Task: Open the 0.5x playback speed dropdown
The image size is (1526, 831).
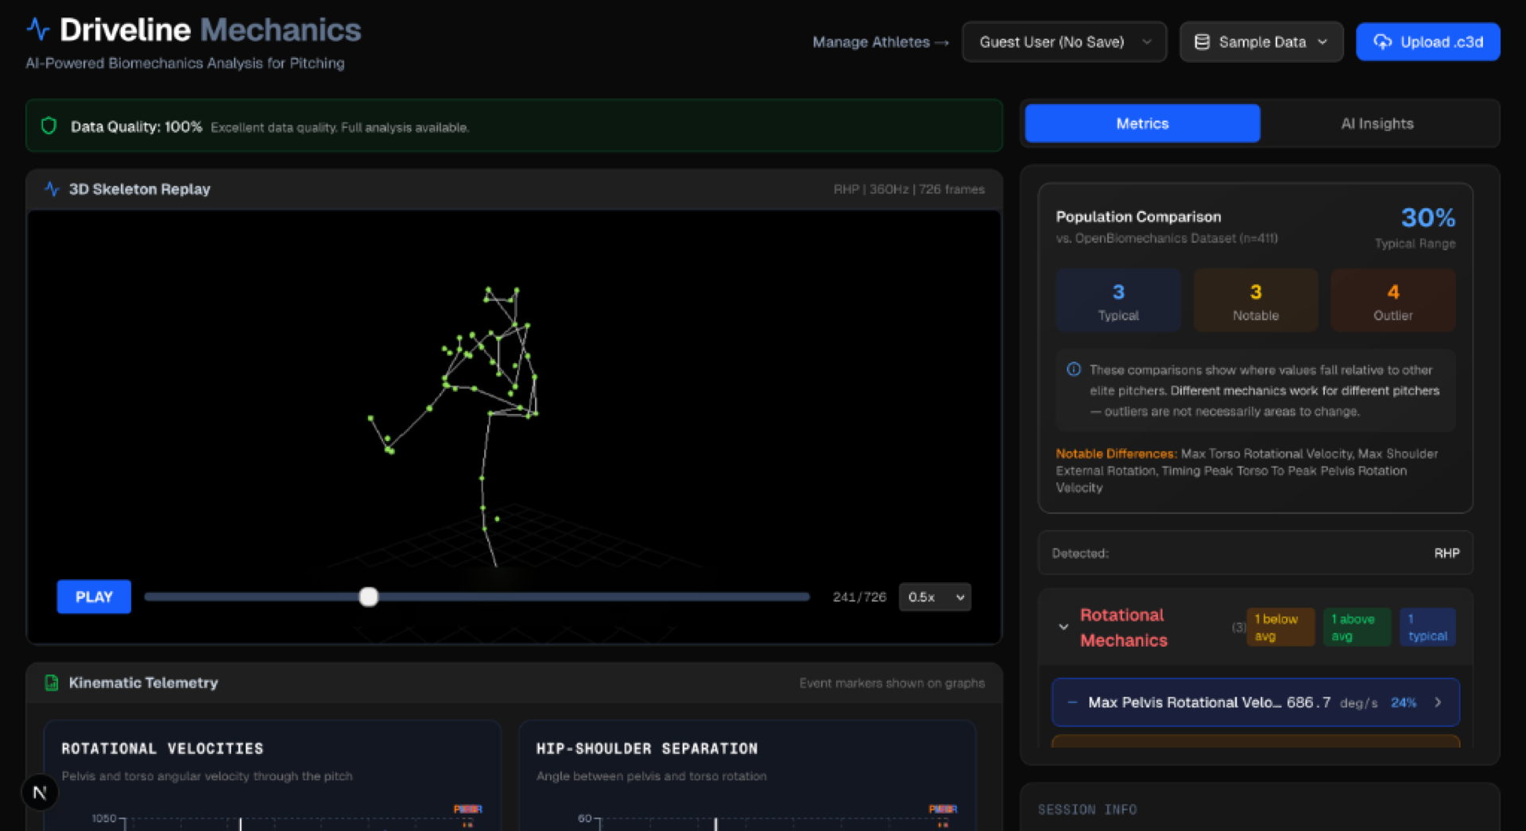Action: coord(934,597)
